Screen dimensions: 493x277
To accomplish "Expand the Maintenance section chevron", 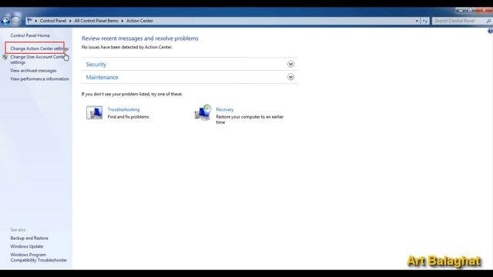I will click(x=290, y=77).
